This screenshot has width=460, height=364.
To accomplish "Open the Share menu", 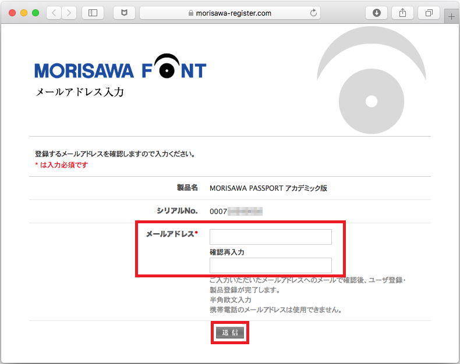I will coord(403,13).
